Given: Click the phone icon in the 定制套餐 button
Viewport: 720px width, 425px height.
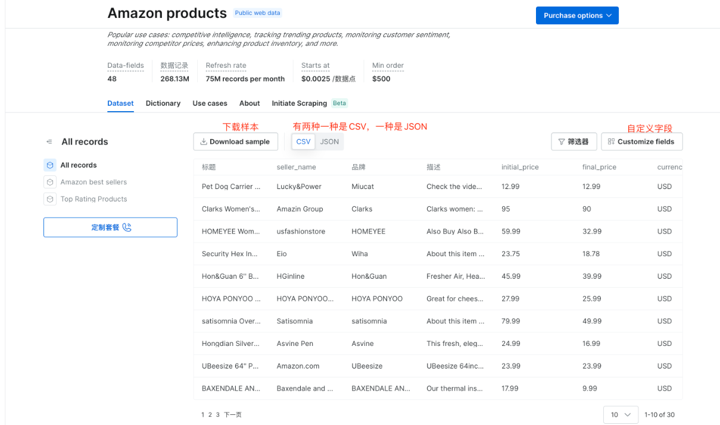Looking at the screenshot, I should pyautogui.click(x=127, y=228).
